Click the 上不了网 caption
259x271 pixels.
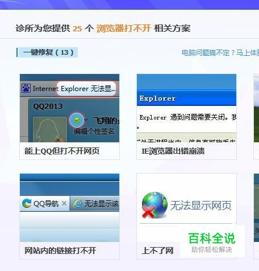point(157,251)
